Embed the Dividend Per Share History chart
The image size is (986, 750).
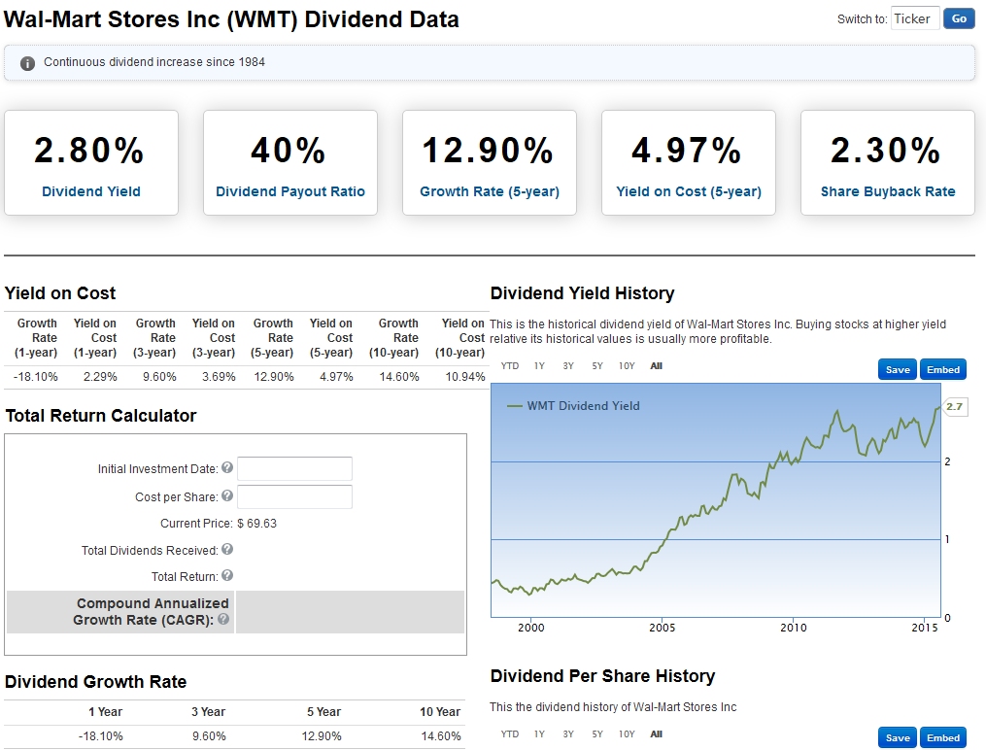(x=943, y=738)
